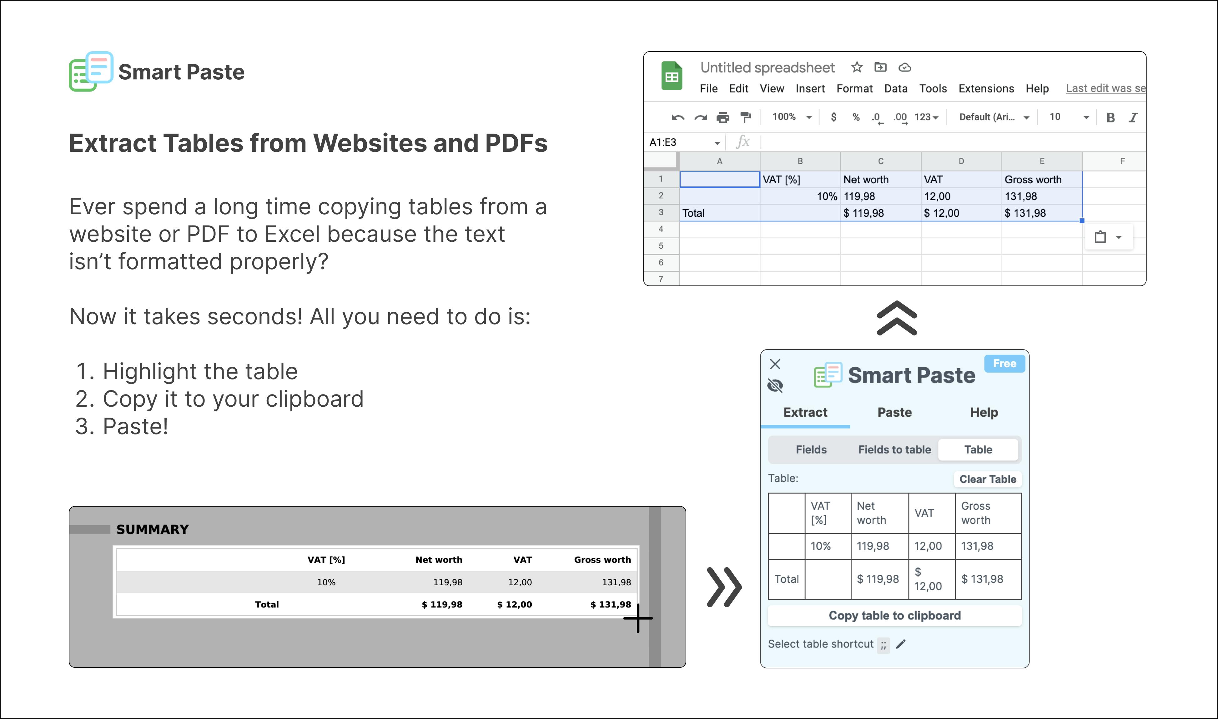Click Copy table to clipboard
Viewport: 1218px width, 719px height.
click(895, 615)
